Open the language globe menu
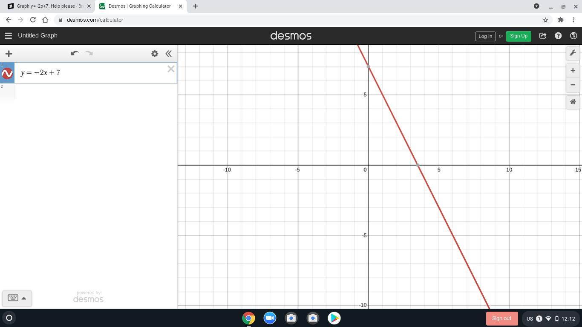 (573, 36)
